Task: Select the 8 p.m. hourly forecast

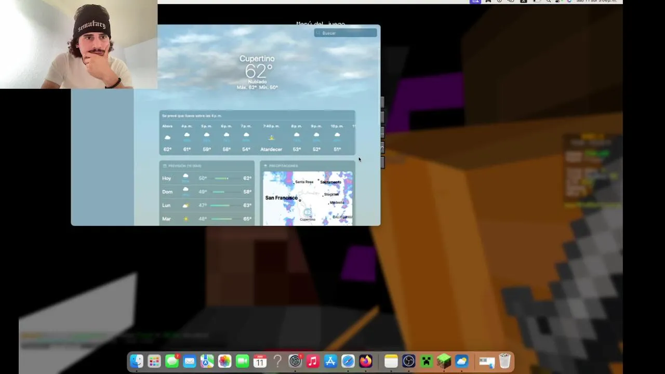Action: click(x=297, y=138)
